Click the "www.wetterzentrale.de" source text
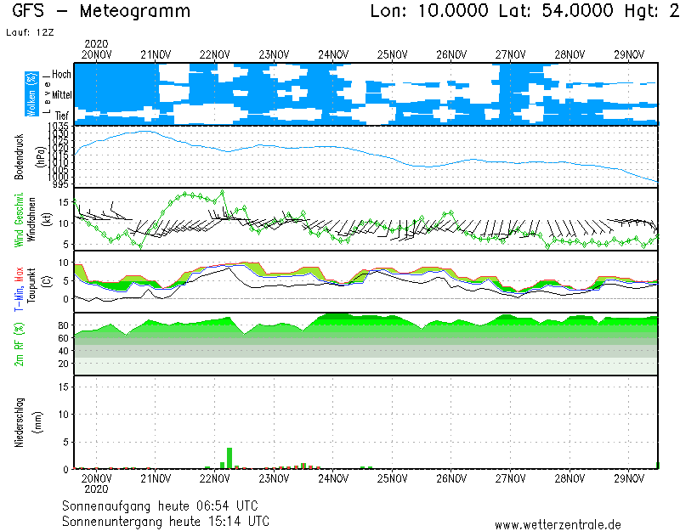 (558, 525)
